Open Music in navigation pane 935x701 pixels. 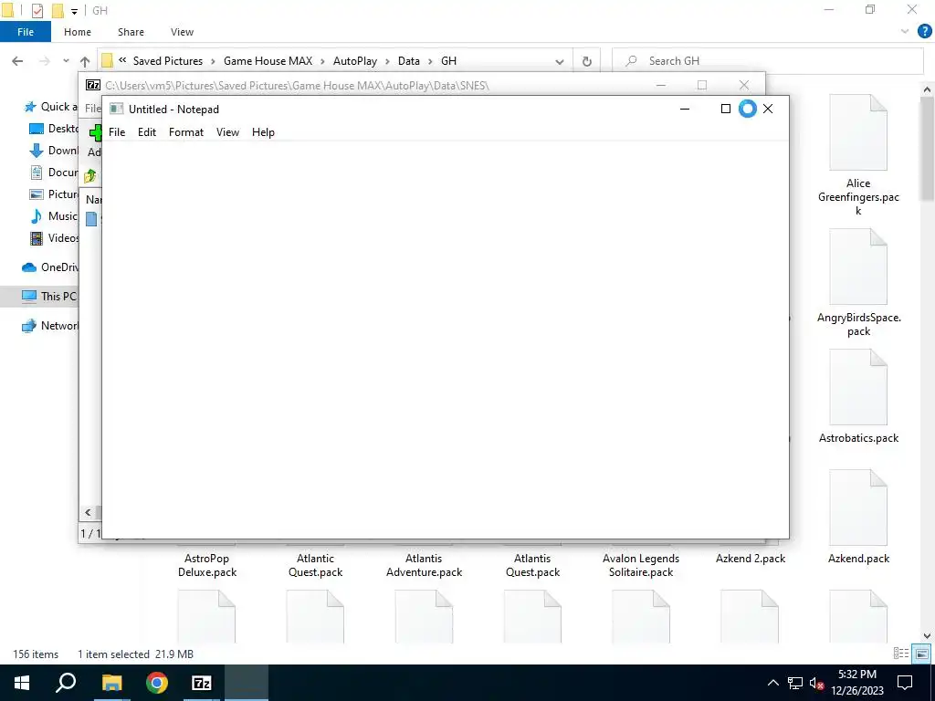pyautogui.click(x=54, y=215)
